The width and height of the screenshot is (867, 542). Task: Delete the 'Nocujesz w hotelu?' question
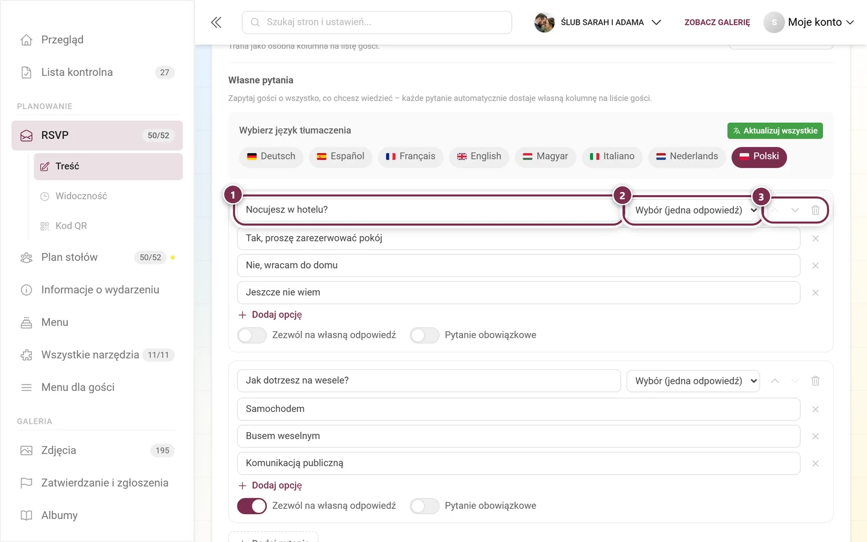(815, 210)
